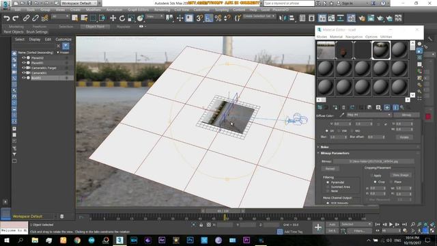
Task: Activate the Select and Scale tool
Action: click(x=131, y=18)
